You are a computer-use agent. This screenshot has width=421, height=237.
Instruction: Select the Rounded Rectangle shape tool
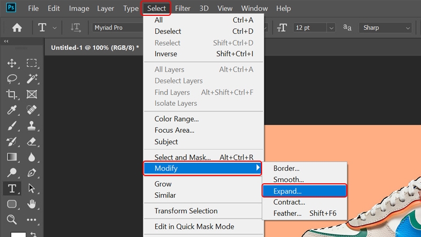(12, 204)
